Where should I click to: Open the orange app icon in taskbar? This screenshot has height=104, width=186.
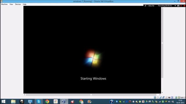point(90,101)
